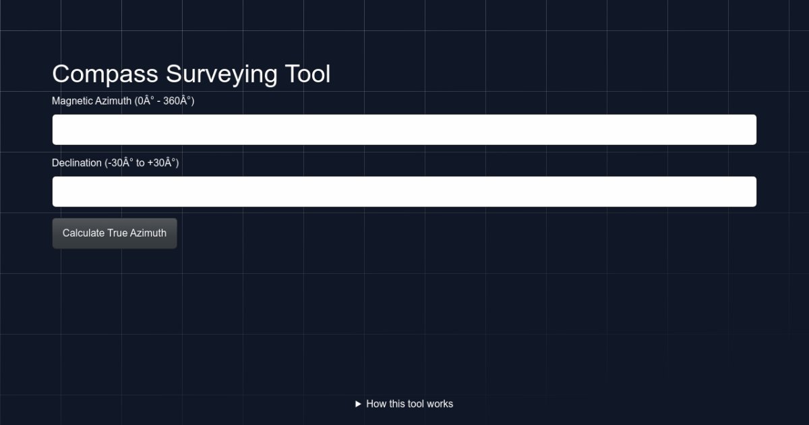Screen dimensions: 809x425
Task: Select the Compass Surveying Tool heading
Action: coord(191,74)
